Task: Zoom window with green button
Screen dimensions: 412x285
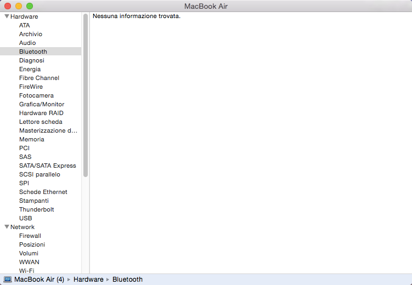Action: [x=30, y=6]
